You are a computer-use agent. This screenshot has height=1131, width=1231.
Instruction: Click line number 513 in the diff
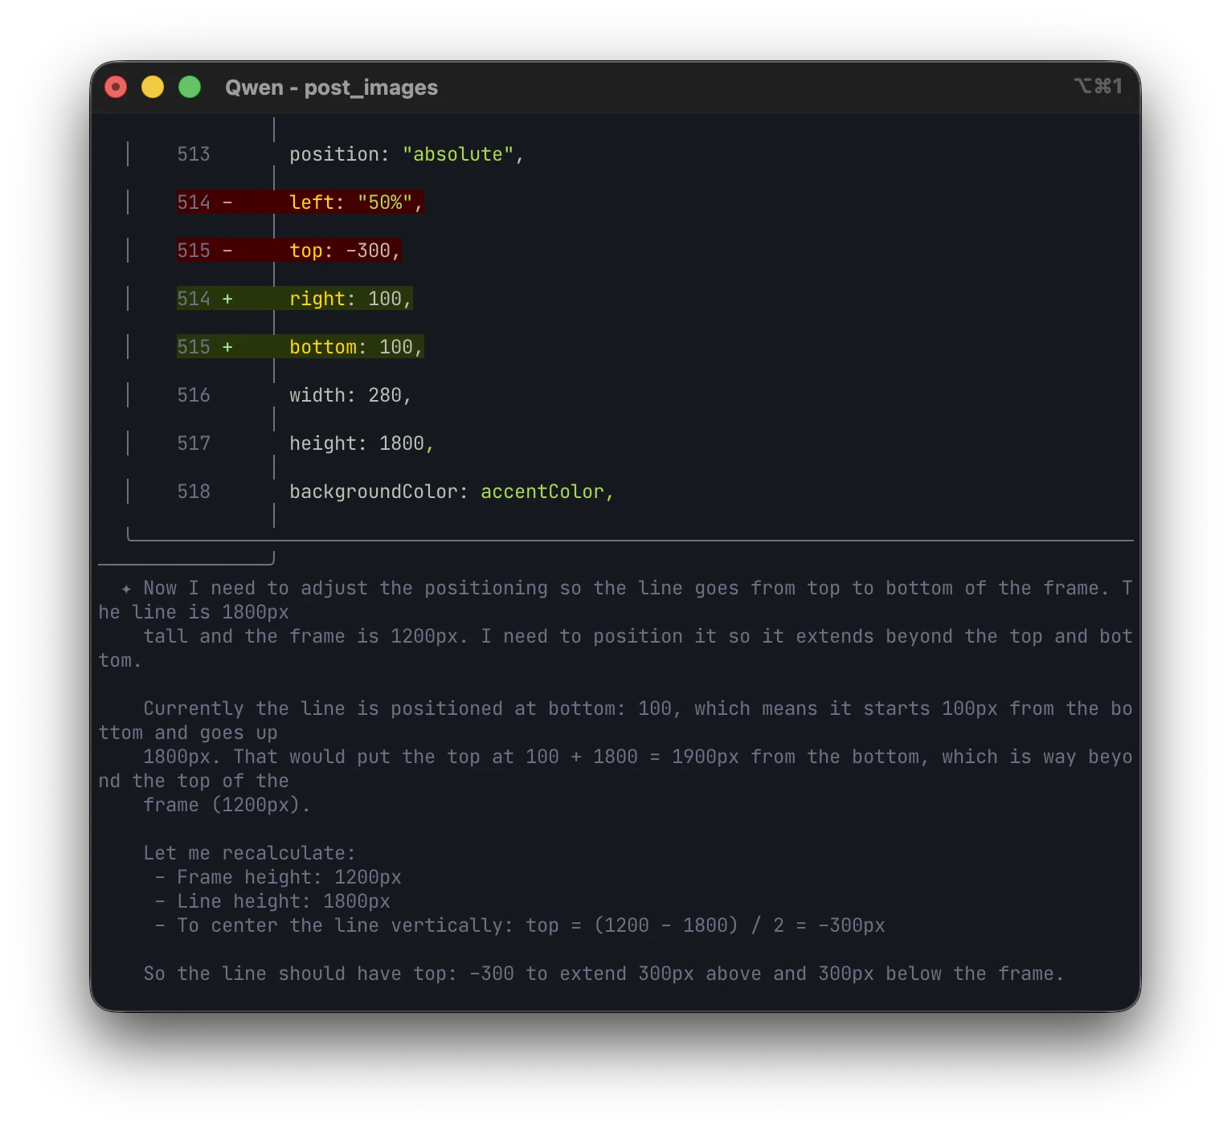[194, 154]
